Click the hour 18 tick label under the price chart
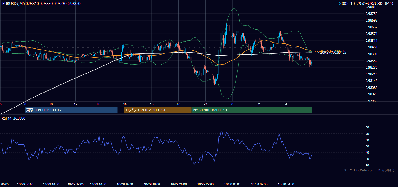398x187 pixels. tap(152, 104)
